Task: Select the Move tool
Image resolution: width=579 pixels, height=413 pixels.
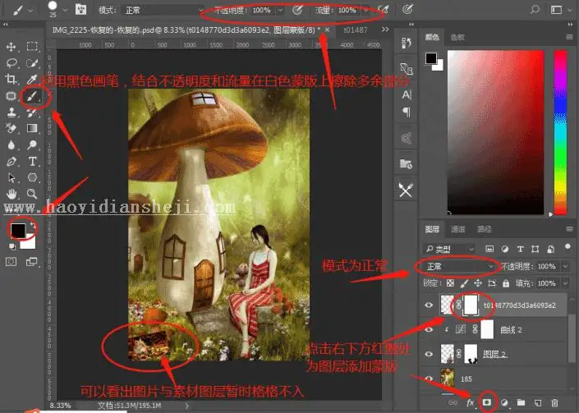Action: 11,47
